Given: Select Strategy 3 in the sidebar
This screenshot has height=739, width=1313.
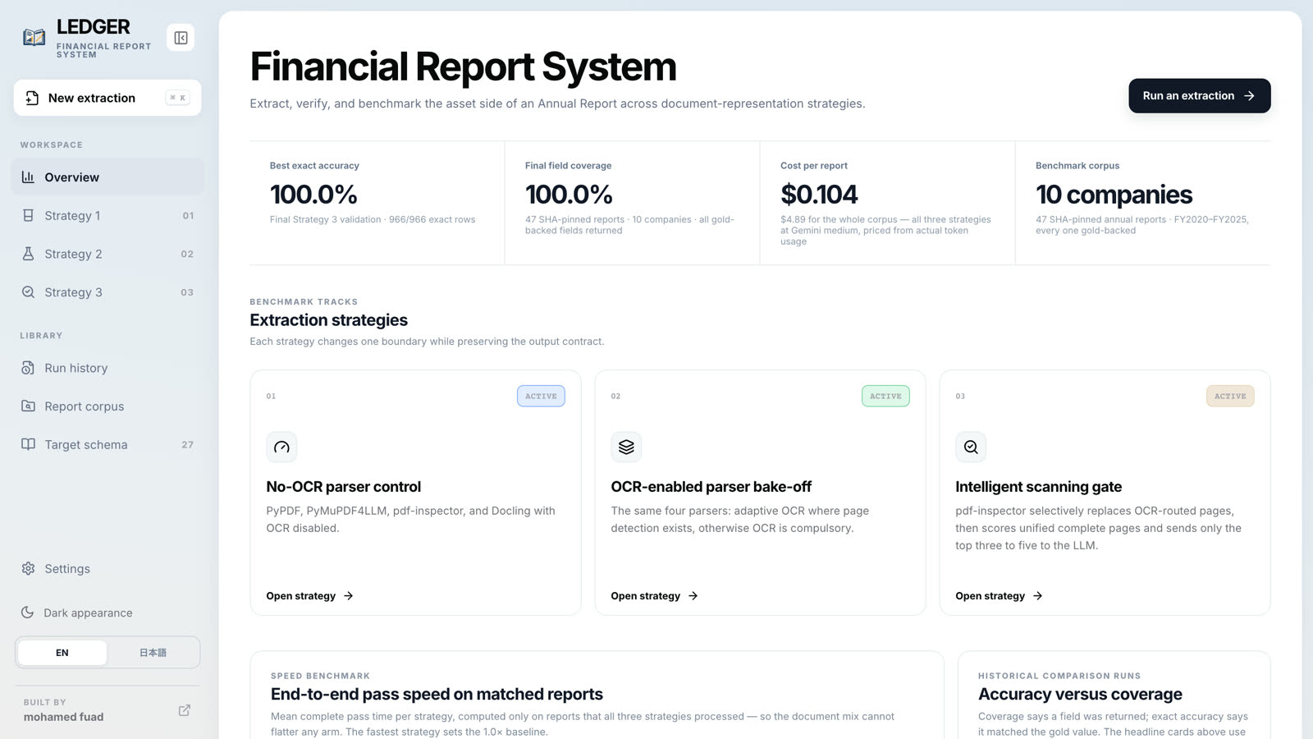Looking at the screenshot, I should pyautogui.click(x=108, y=292).
